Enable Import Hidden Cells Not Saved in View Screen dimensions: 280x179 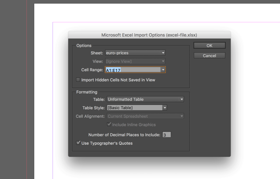click(78, 80)
